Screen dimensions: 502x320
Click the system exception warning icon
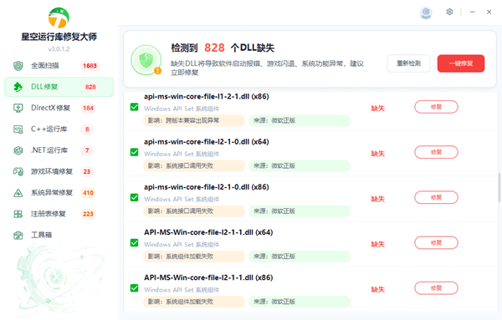[x=18, y=193]
